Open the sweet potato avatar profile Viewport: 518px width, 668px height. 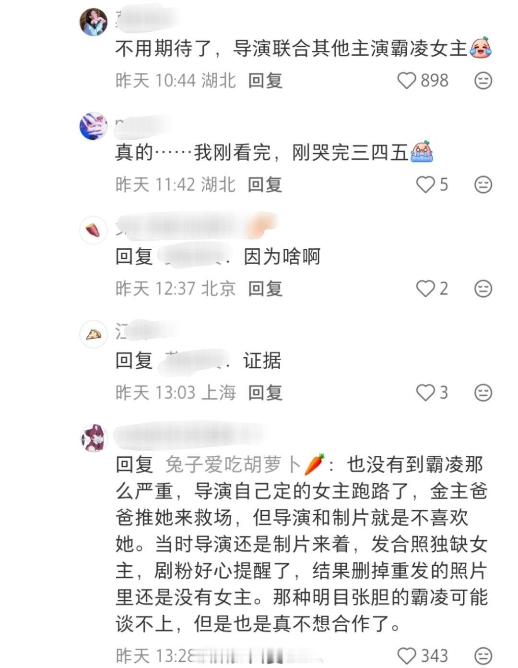point(94,230)
